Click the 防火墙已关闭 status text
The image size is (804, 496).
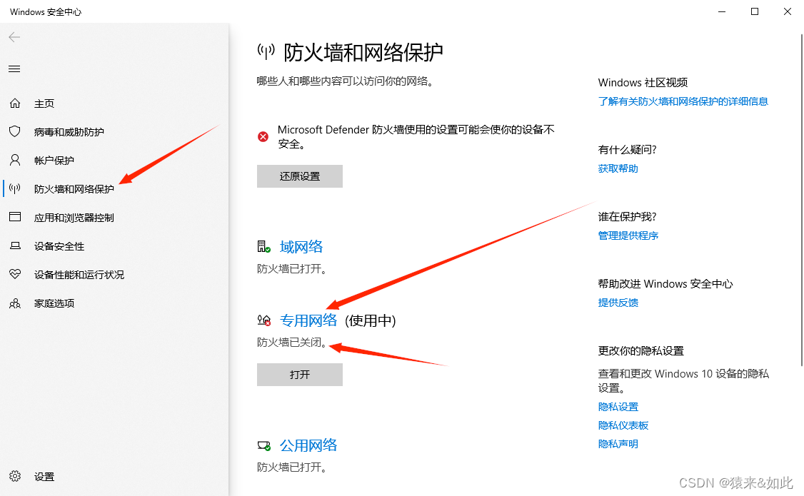(x=292, y=343)
